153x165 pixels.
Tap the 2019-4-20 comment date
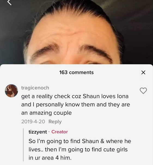click(33, 122)
